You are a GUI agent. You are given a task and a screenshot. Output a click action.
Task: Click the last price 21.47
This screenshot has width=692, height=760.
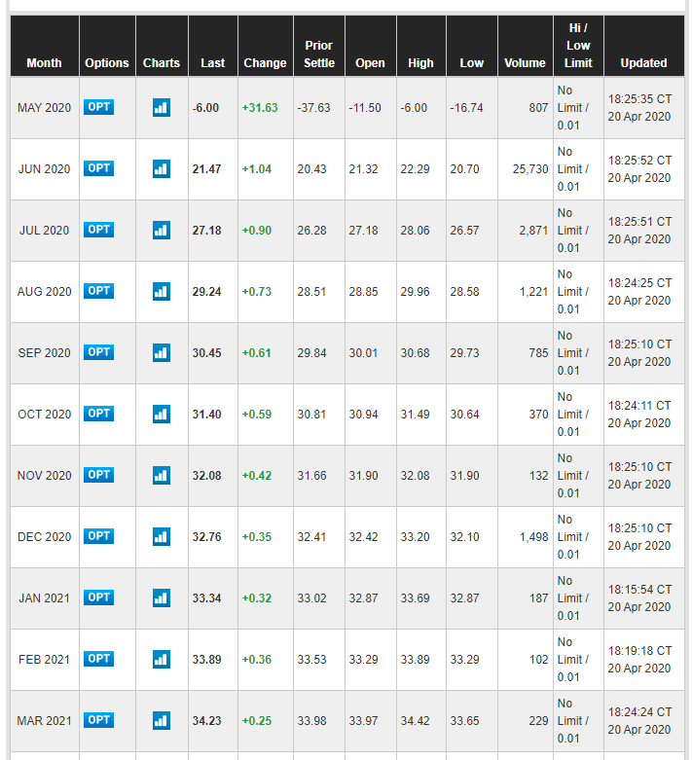pyautogui.click(x=206, y=169)
